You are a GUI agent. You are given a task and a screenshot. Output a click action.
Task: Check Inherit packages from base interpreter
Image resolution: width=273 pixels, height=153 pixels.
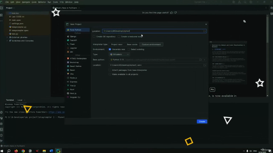(x=110, y=70)
